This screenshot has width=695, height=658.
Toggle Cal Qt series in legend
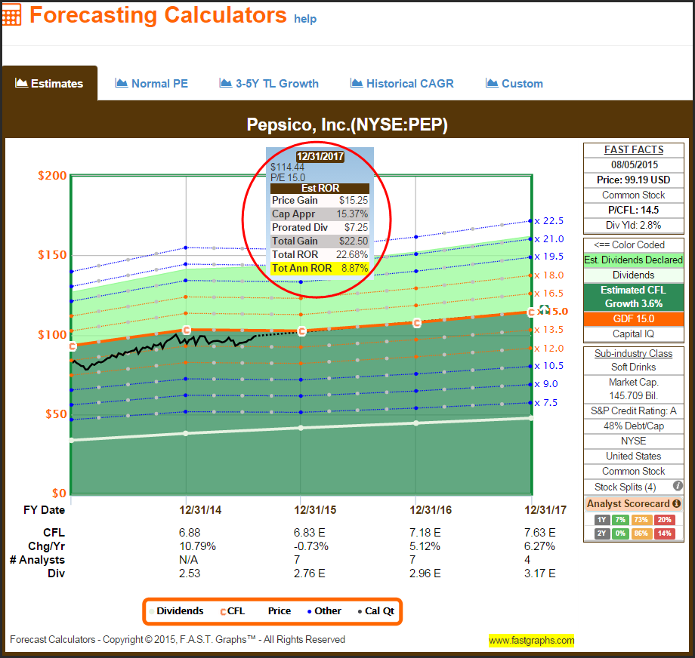[x=375, y=611]
